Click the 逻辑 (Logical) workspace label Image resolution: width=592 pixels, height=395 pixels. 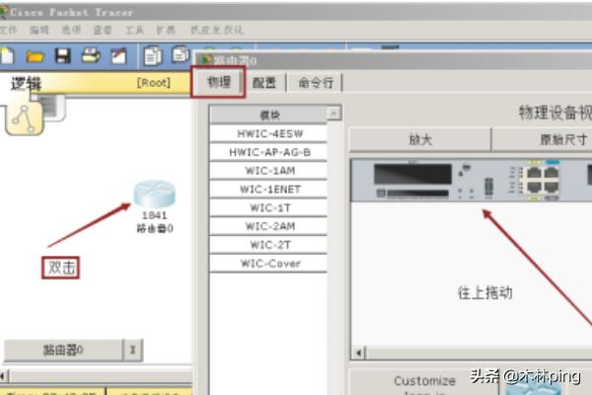click(x=26, y=84)
